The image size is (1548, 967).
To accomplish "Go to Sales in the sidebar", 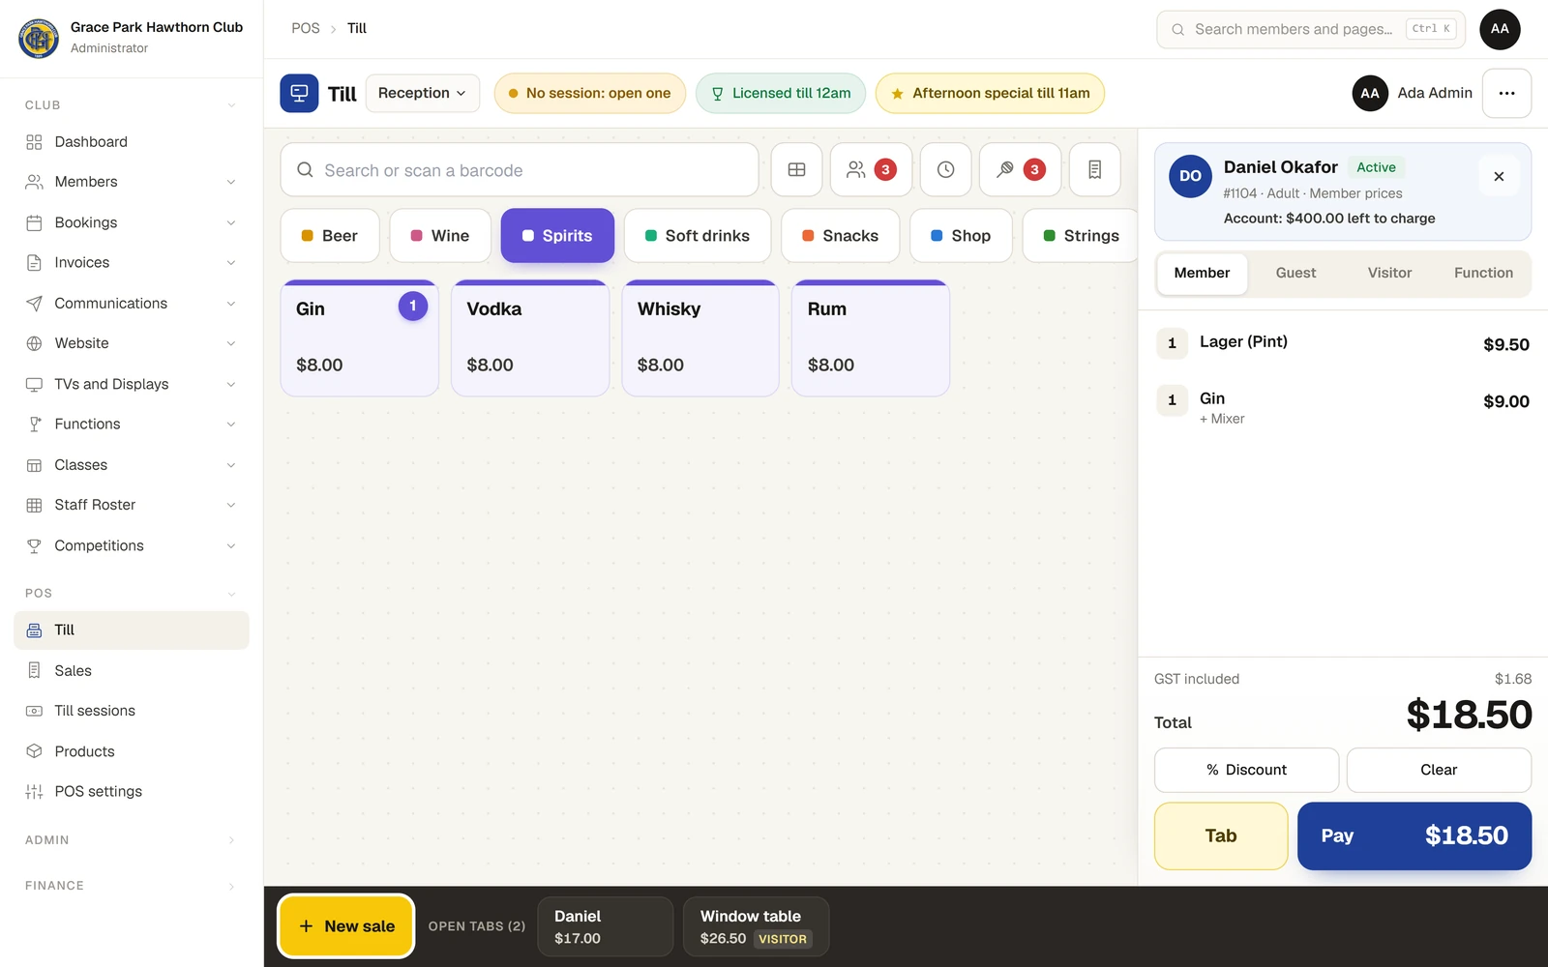I will click(132, 671).
